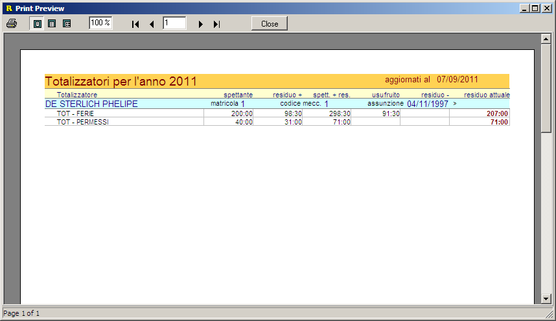Click the 98:30 value in FERIE row

point(293,113)
